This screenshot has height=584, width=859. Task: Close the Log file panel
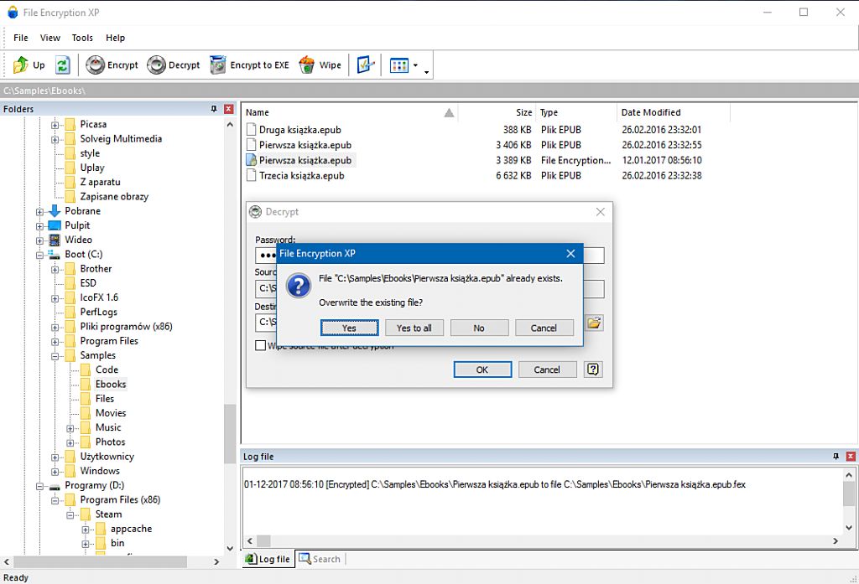click(851, 456)
